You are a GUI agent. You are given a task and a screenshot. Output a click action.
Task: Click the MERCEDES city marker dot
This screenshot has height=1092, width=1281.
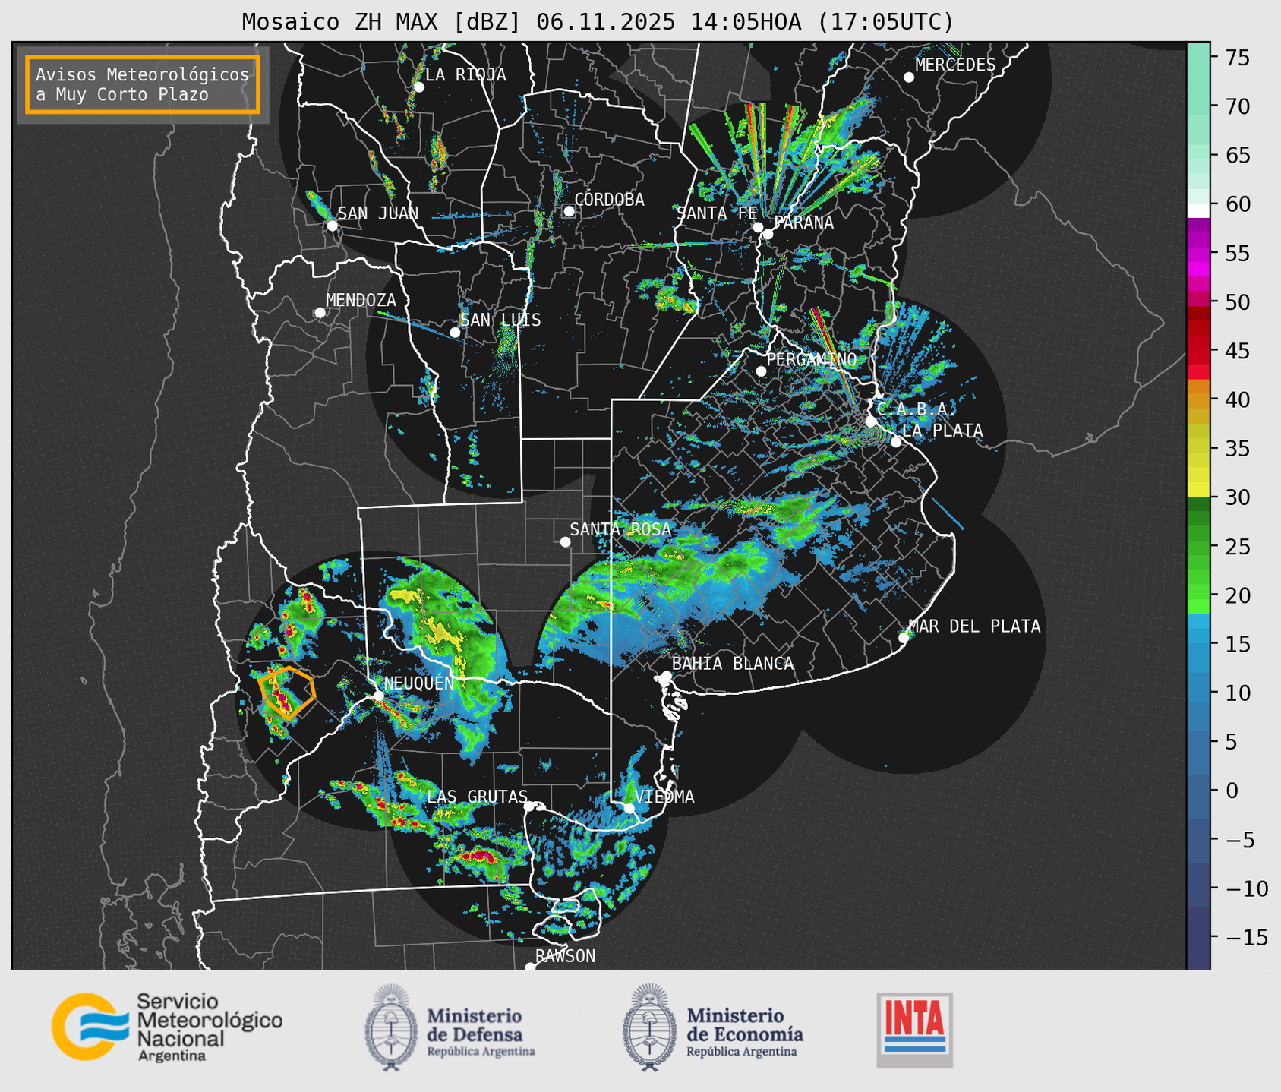(x=908, y=77)
